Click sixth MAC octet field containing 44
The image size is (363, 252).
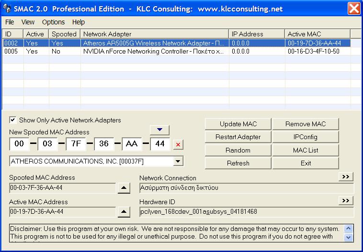click(x=160, y=144)
